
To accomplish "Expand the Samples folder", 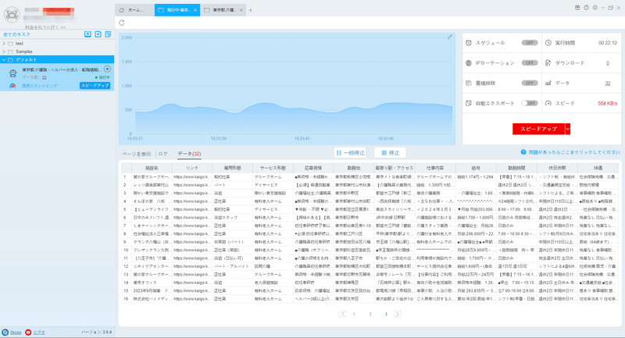I will [4, 52].
